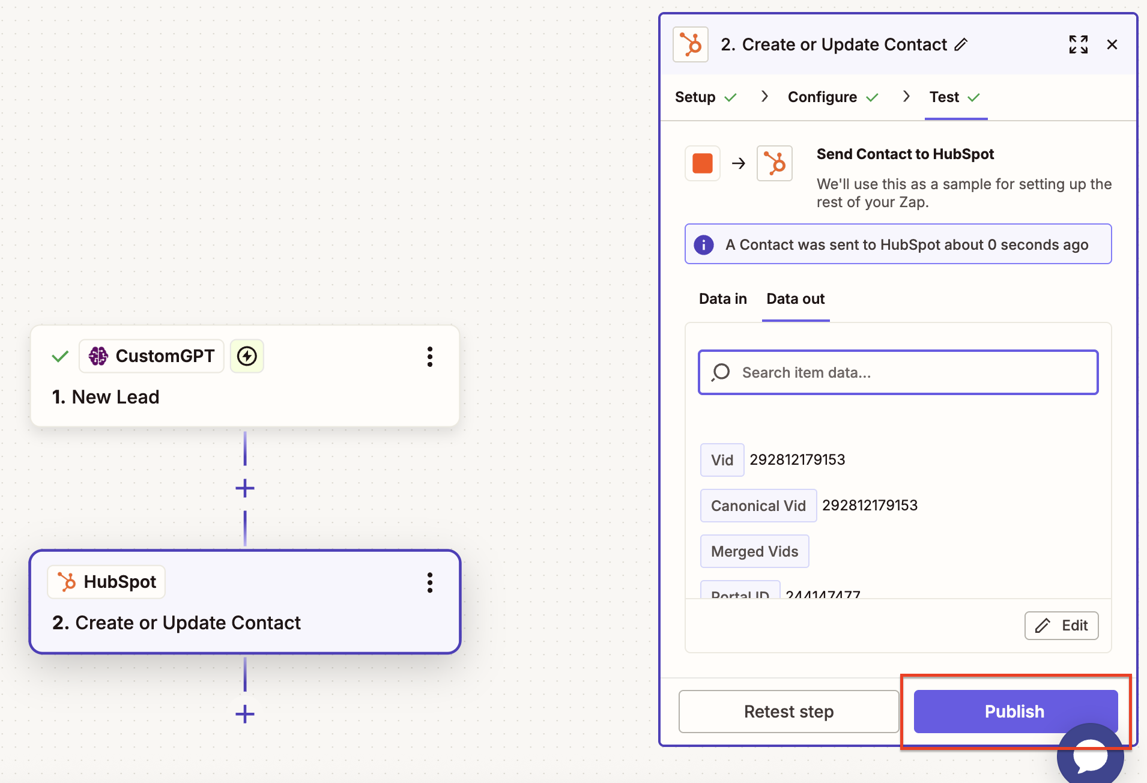Add a step between New Lead and HubSpot

point(245,488)
